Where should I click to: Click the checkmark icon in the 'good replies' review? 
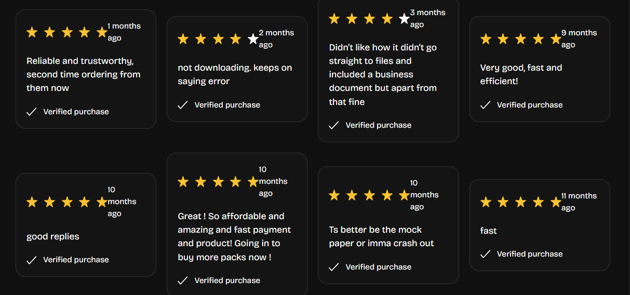(32, 260)
